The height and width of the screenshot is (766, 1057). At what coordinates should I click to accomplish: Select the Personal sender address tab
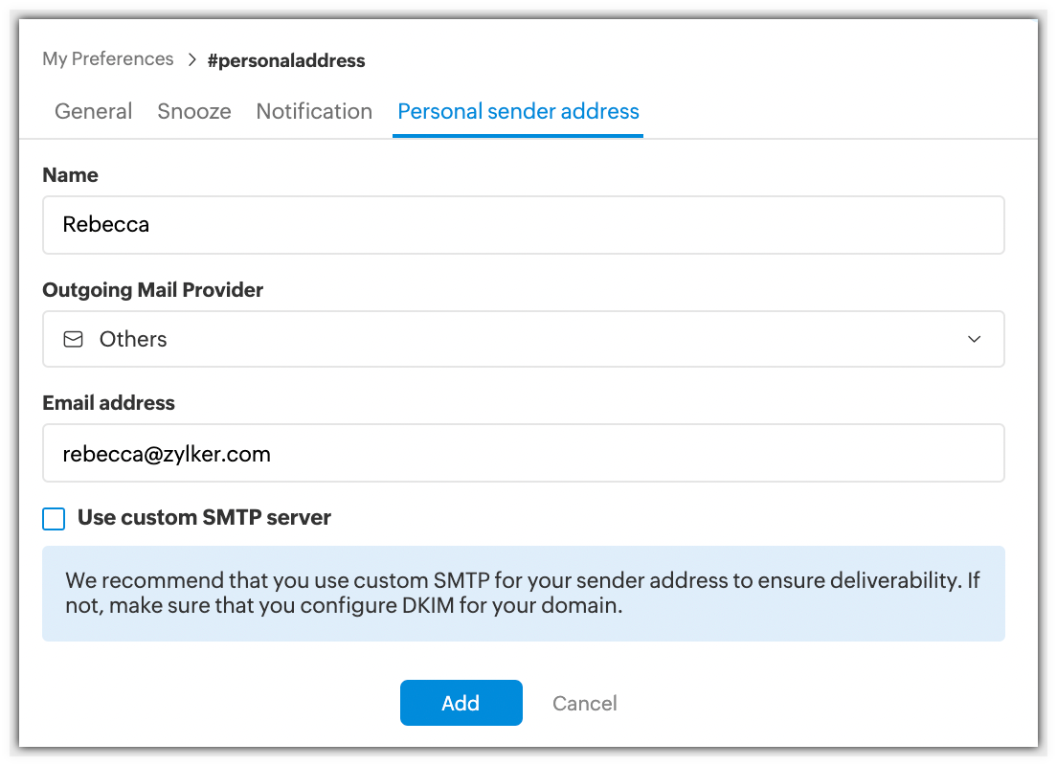tap(518, 111)
